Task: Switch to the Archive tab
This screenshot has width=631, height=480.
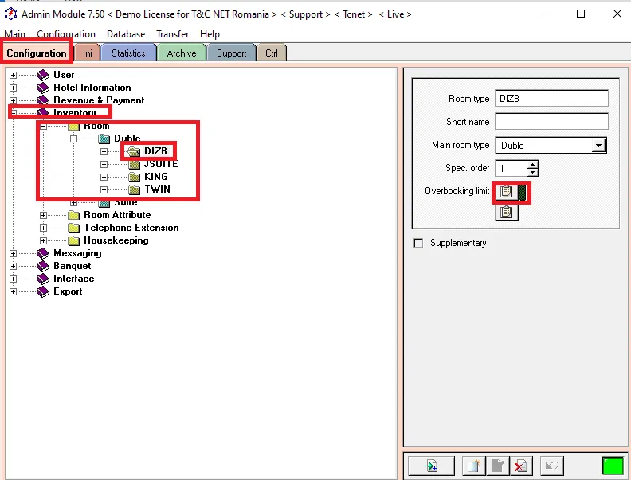Action: [182, 53]
